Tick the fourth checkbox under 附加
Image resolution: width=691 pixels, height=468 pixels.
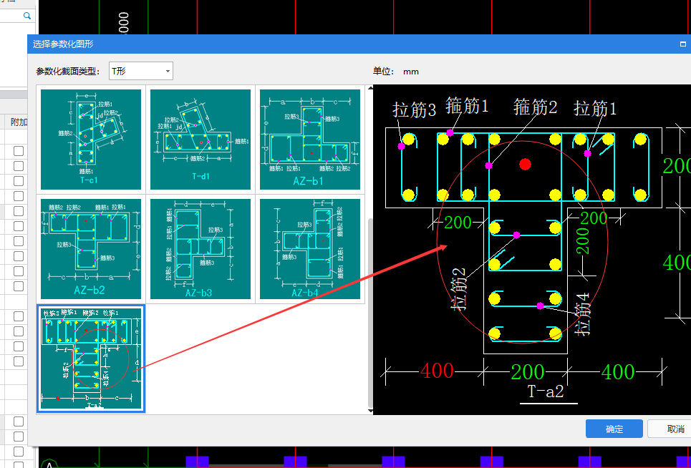pos(19,196)
